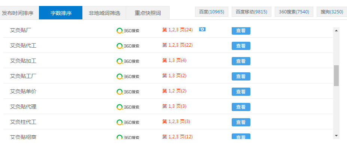This screenshot has width=347, height=145.
Task: Click keyword 艾灸贴招商
Action: [x=23, y=137]
